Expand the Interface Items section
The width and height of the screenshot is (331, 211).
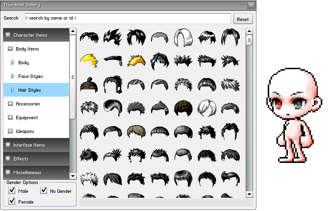8,145
